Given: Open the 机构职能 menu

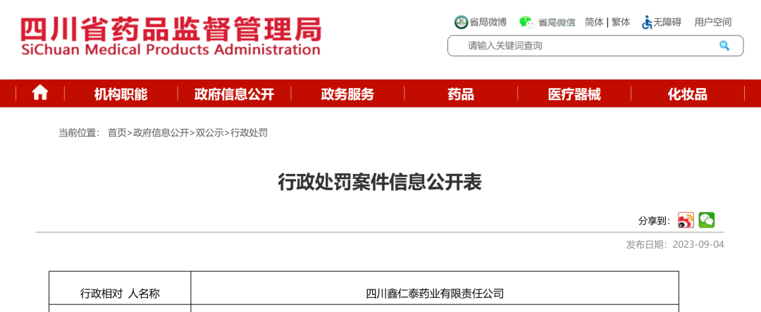Looking at the screenshot, I should point(120,94).
